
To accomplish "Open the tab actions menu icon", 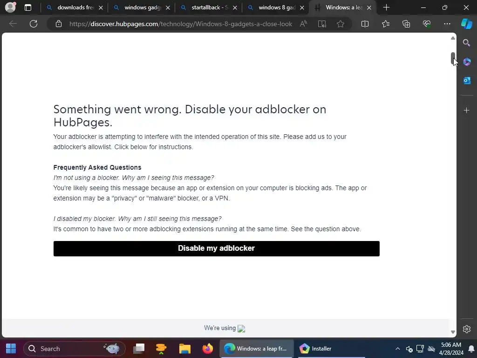I will tap(28, 7).
